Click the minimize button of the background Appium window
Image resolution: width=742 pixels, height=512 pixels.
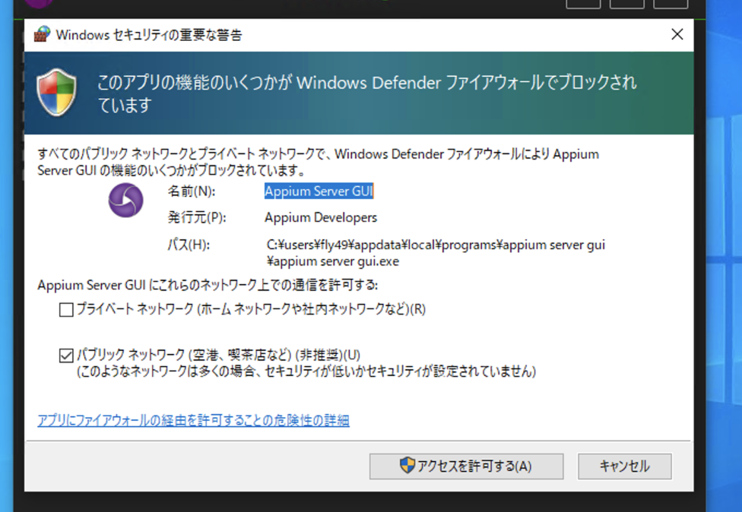[x=583, y=3]
